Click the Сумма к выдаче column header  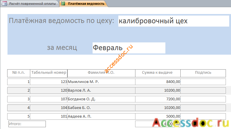coord(158,73)
